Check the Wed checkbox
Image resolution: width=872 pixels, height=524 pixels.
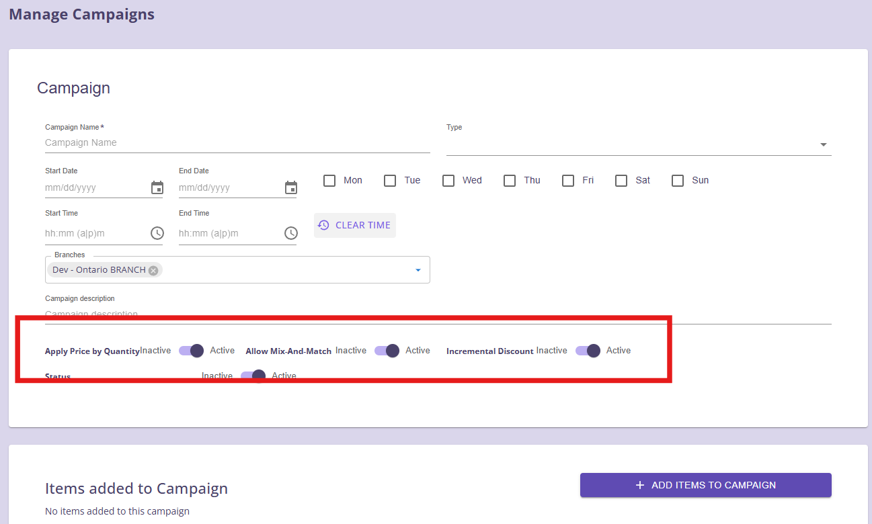tap(448, 181)
